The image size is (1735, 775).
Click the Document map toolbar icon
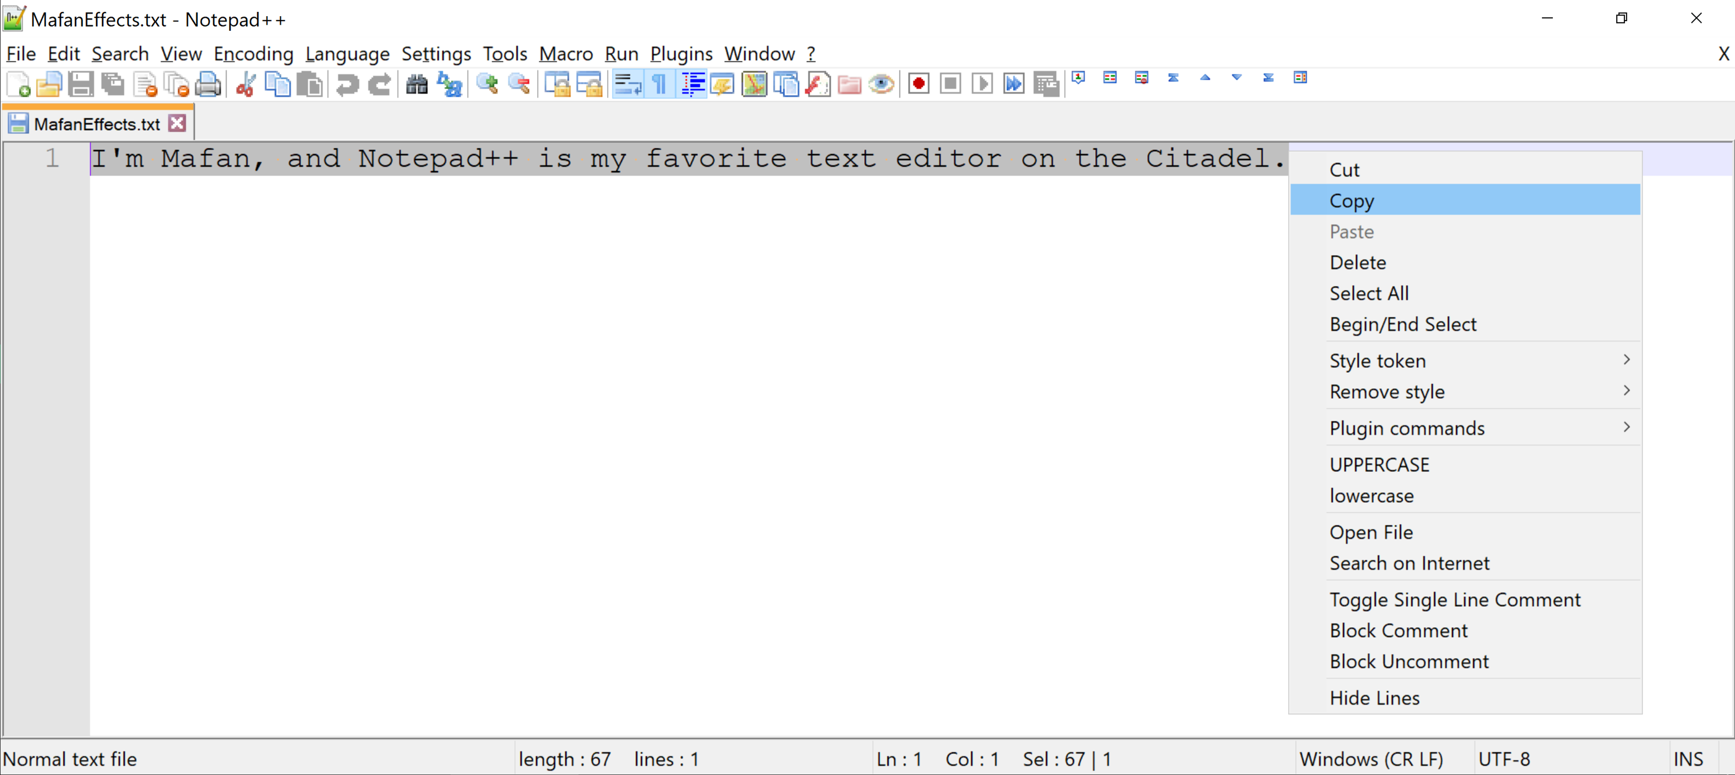(754, 85)
